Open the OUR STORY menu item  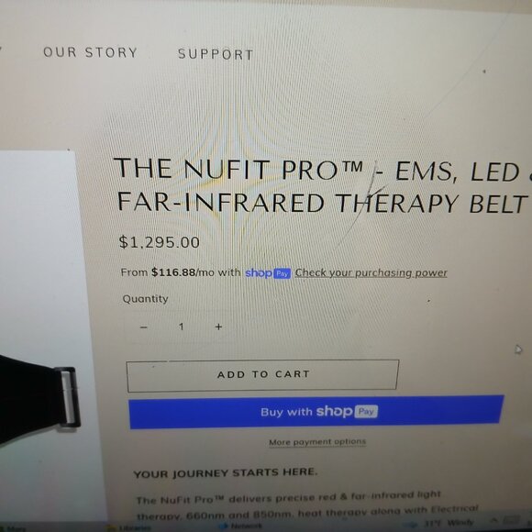(x=90, y=52)
